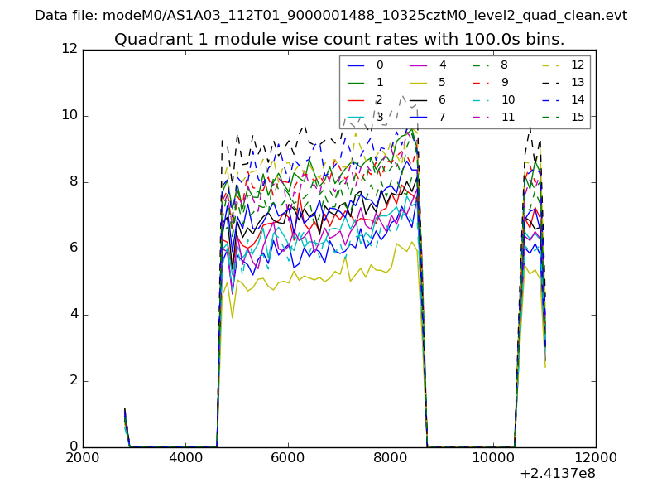This screenshot has width=662, height=497.
Task: Select legend label for module 15
Action: pos(578,117)
